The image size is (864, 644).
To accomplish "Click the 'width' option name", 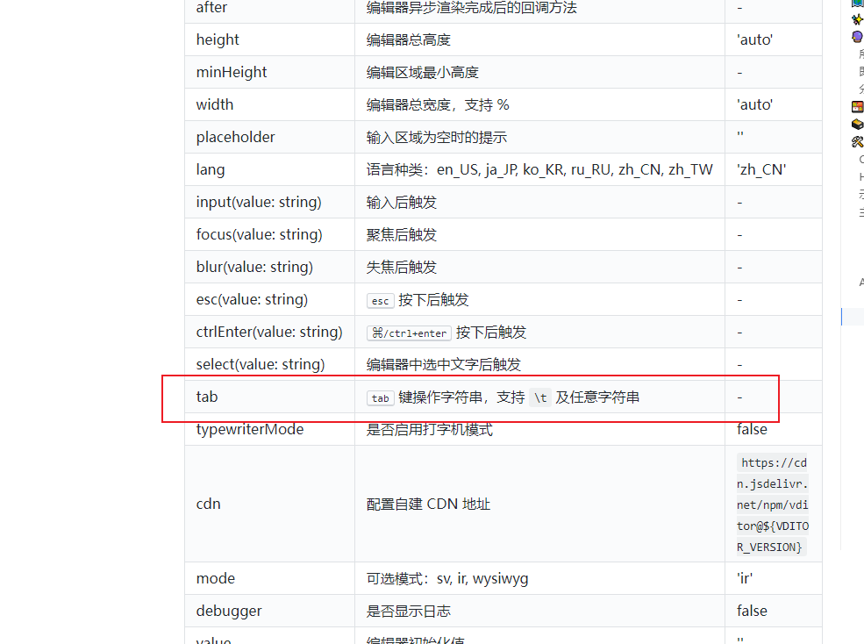I will click(x=214, y=104).
